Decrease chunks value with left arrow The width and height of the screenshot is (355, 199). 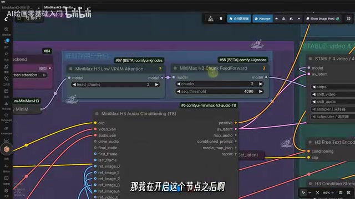click(179, 84)
